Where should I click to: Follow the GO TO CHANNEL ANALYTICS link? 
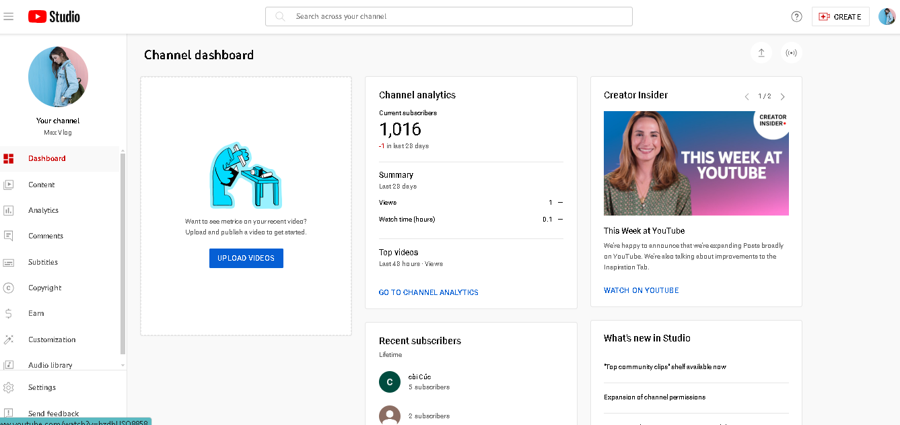pos(428,292)
